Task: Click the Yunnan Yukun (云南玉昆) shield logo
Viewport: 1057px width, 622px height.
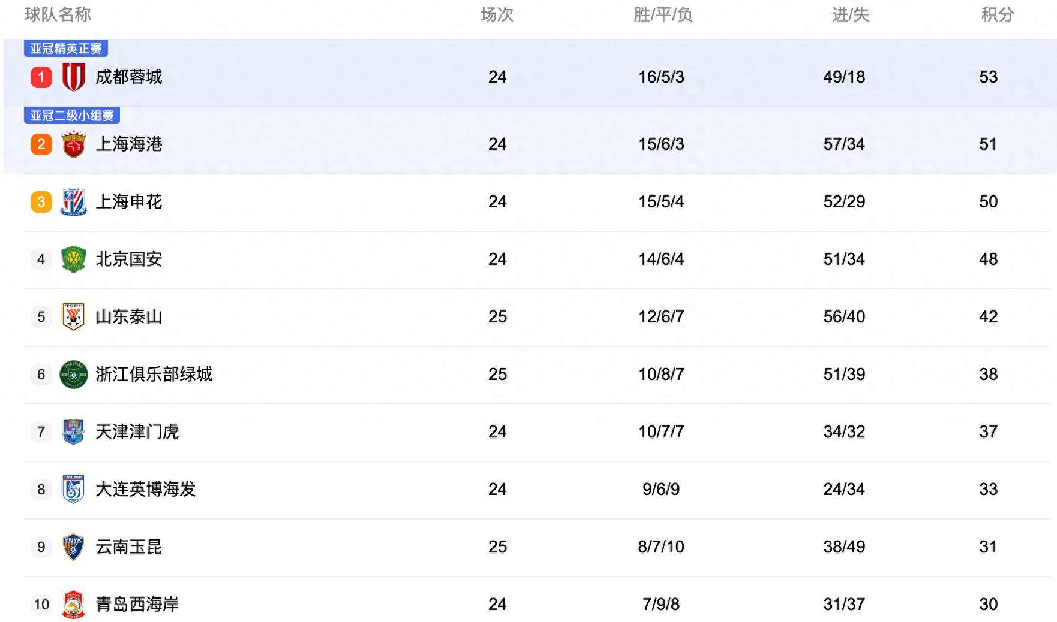Action: [x=74, y=546]
